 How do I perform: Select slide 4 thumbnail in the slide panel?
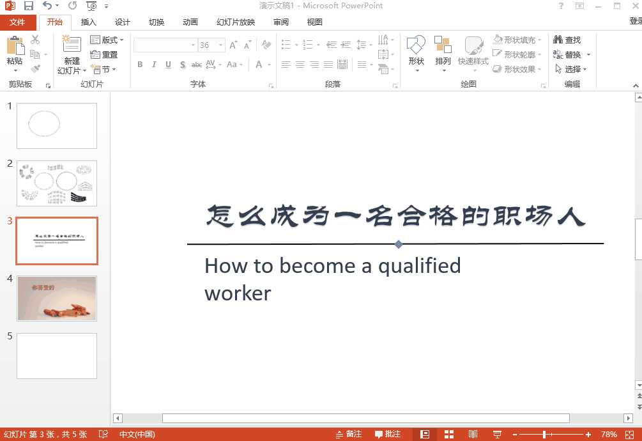[56, 298]
